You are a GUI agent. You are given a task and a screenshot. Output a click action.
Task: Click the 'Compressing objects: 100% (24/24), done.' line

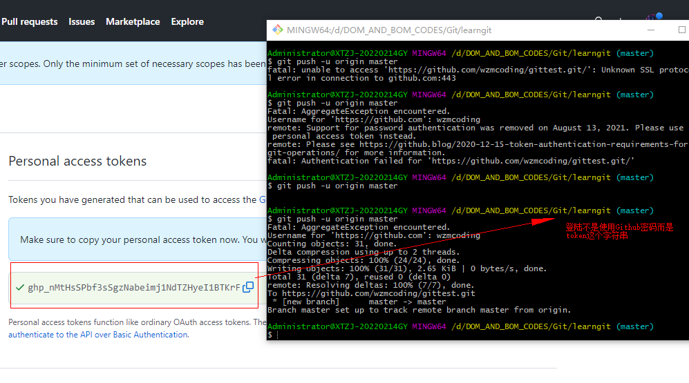[x=364, y=261]
